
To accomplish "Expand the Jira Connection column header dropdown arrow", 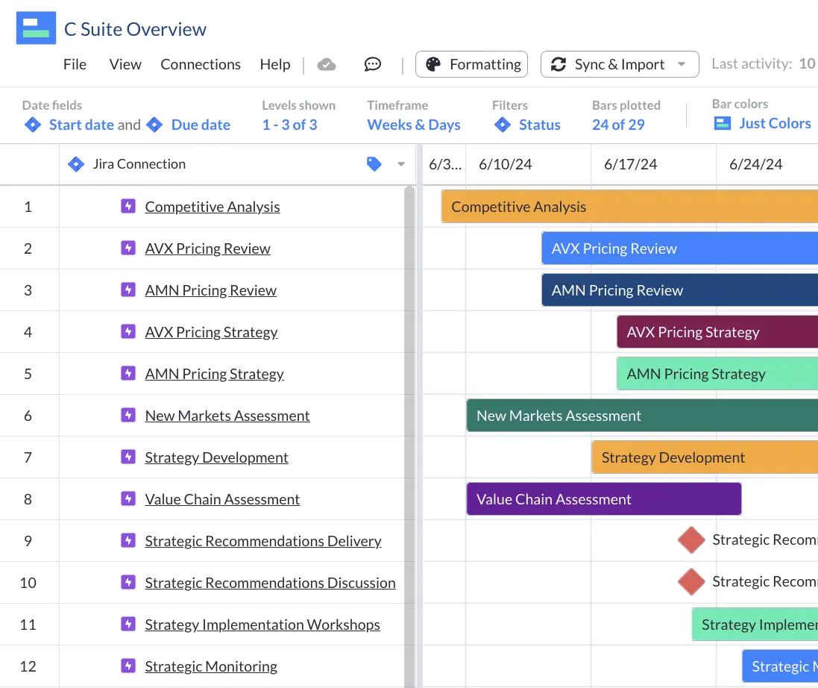I will pos(400,164).
